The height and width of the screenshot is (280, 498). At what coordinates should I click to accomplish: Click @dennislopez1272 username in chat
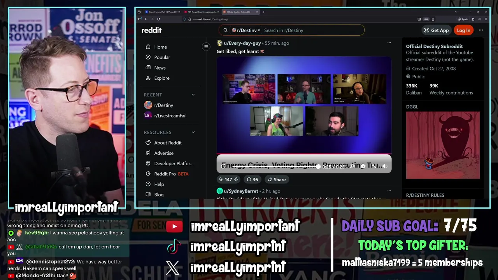pos(50,262)
